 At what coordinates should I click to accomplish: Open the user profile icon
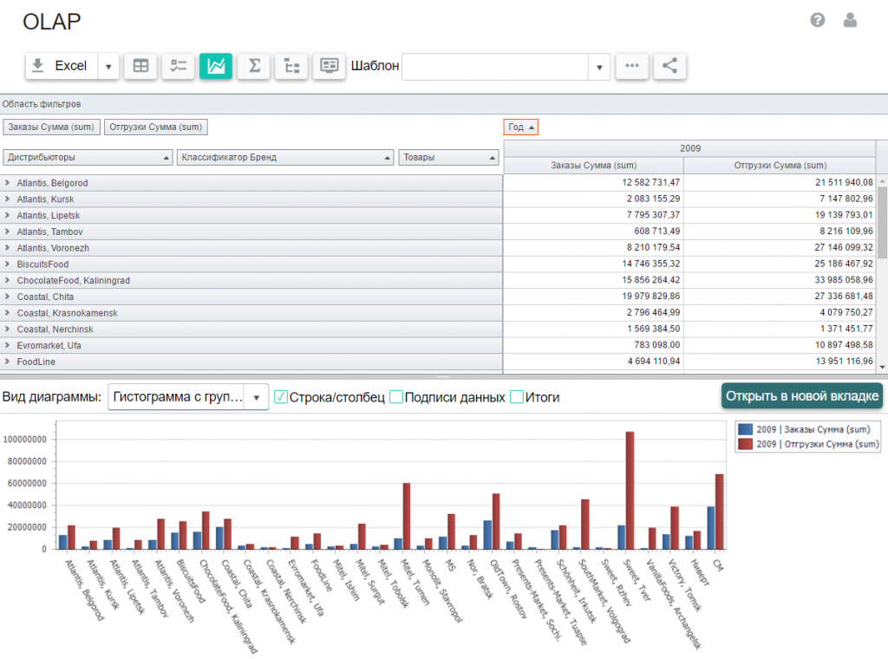pyautogui.click(x=850, y=21)
